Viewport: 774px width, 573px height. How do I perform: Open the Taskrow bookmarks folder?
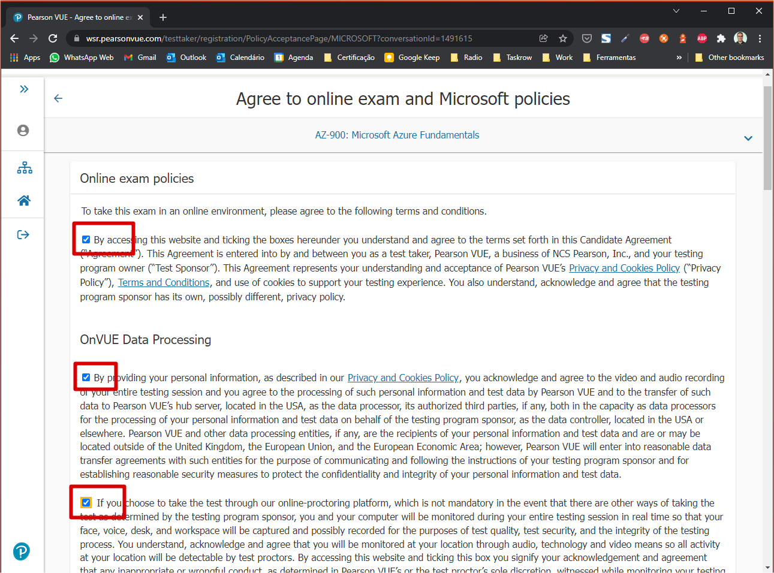(512, 58)
